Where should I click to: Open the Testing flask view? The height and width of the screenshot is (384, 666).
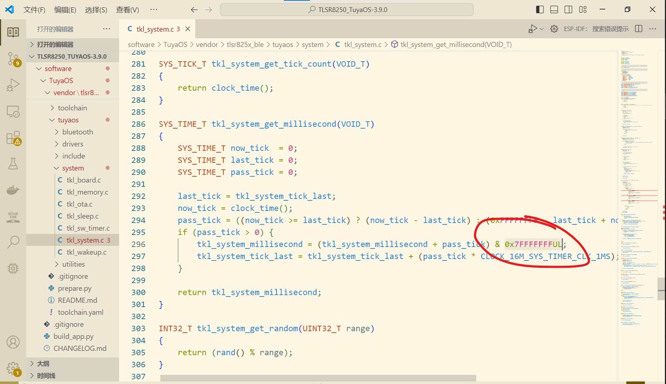click(13, 164)
